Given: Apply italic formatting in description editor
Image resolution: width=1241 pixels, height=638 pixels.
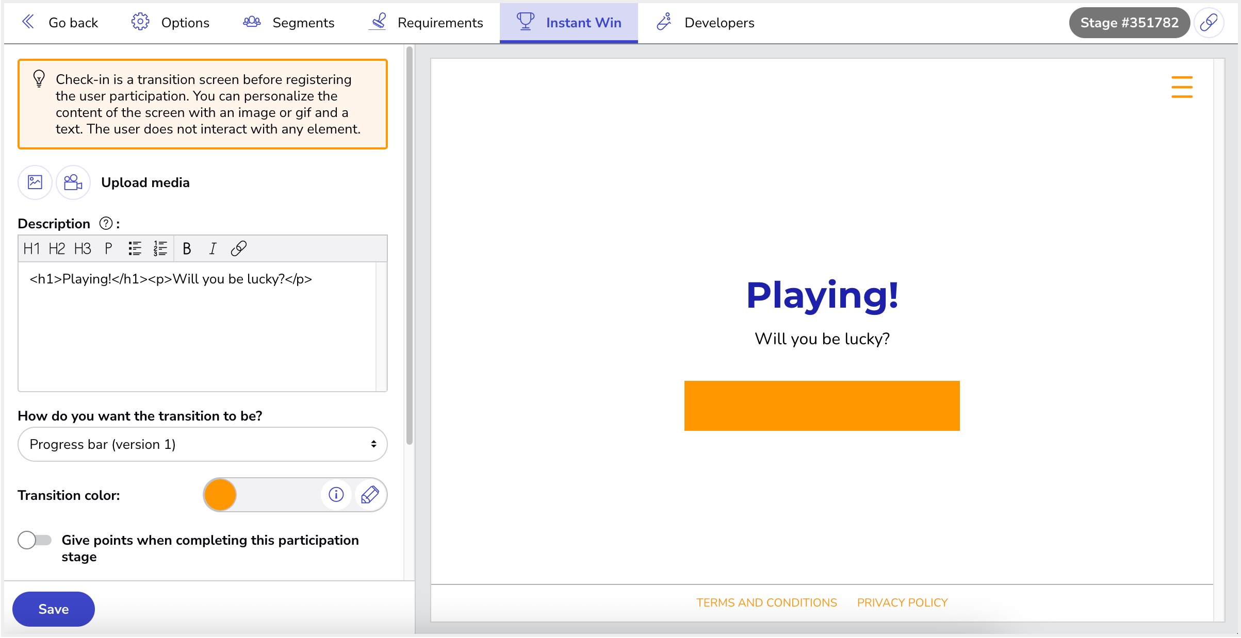Looking at the screenshot, I should [213, 249].
